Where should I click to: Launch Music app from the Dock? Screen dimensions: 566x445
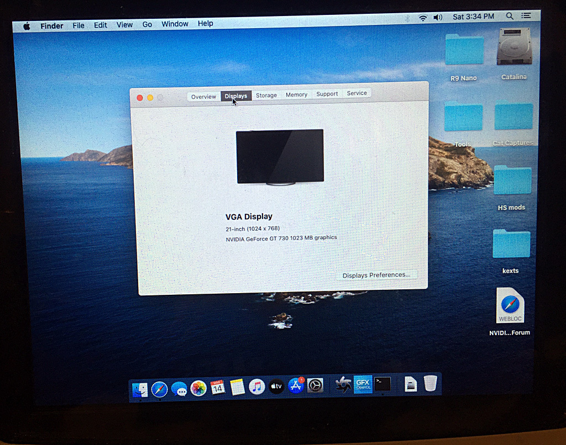pos(256,387)
